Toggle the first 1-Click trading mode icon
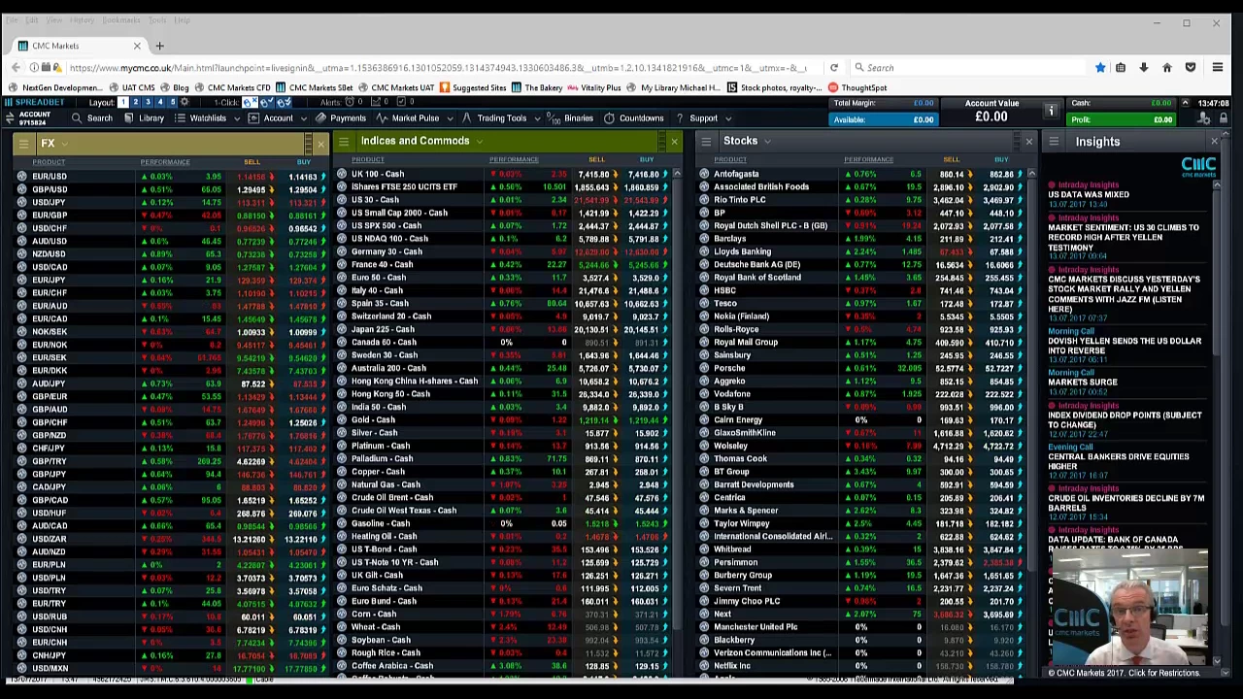This screenshot has width=1243, height=699. [x=250, y=102]
